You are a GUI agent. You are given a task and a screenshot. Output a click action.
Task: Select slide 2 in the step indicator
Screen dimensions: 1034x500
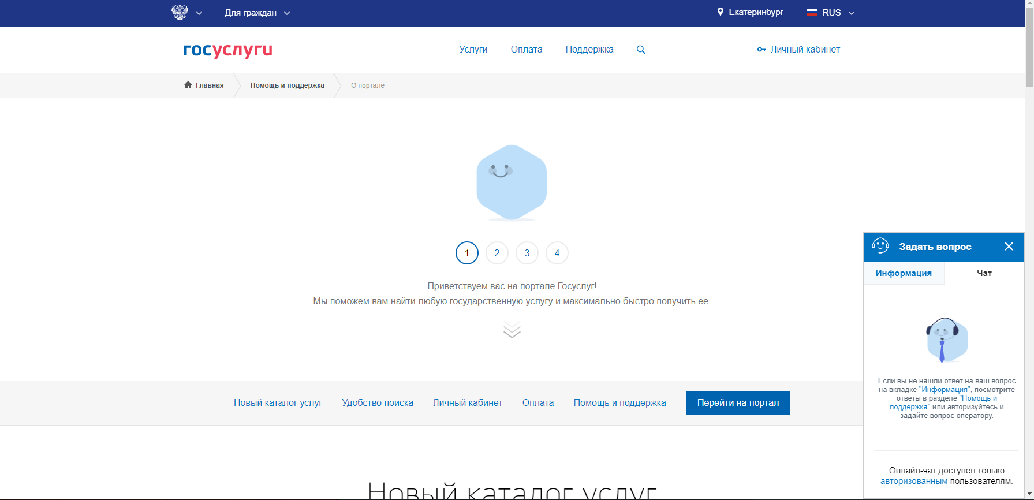coord(497,253)
